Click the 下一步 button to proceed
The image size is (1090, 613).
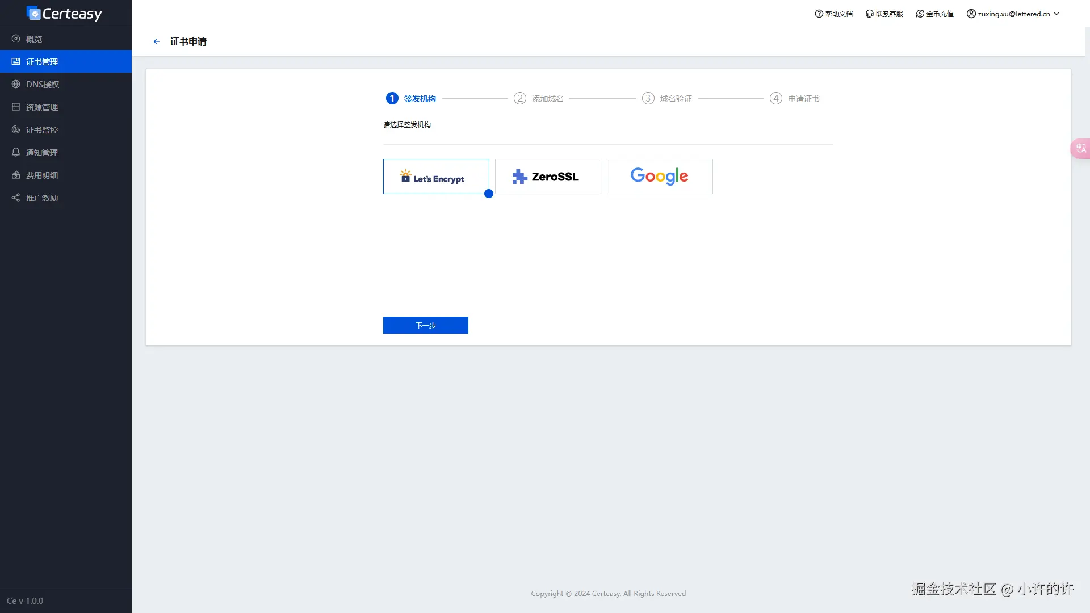pos(425,325)
